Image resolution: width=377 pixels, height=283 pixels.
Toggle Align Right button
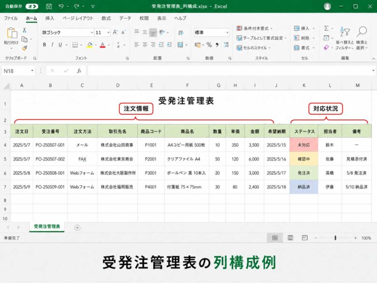[153, 45]
